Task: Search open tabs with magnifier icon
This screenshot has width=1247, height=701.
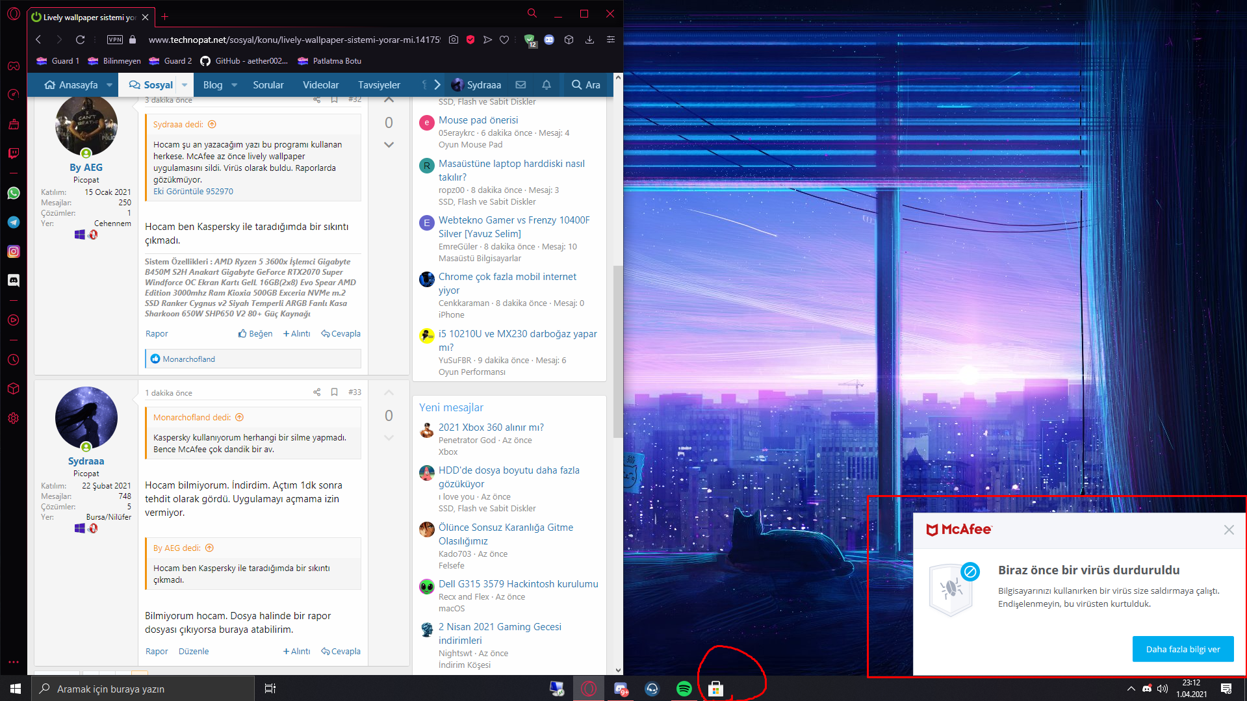Action: 532,13
